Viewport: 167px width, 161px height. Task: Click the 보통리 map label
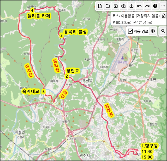click(49, 149)
